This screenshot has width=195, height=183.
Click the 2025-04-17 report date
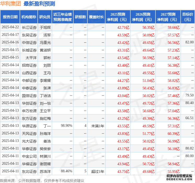point(10,35)
